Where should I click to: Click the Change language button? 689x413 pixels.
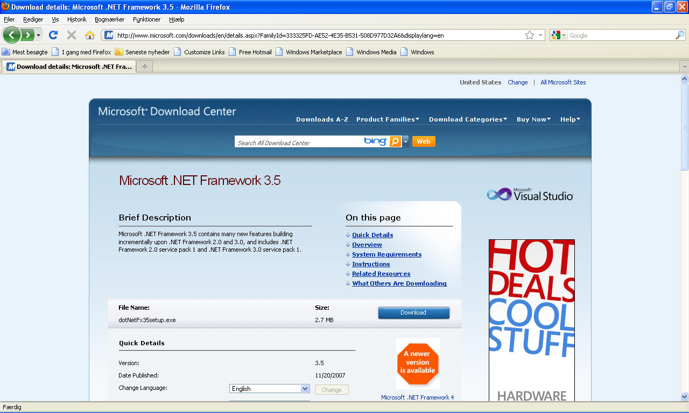point(332,390)
